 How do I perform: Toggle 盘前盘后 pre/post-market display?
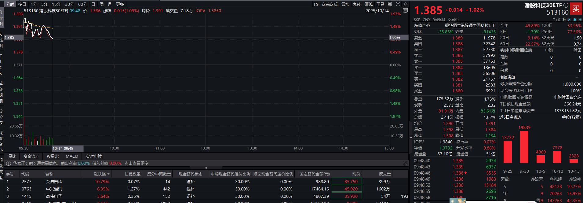(330, 4)
